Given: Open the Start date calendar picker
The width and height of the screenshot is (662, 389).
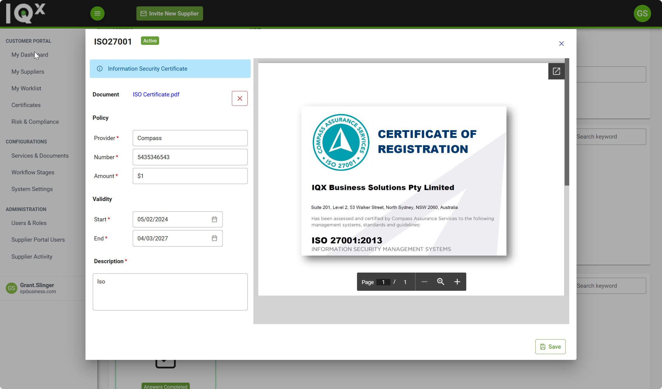Looking at the screenshot, I should point(215,219).
